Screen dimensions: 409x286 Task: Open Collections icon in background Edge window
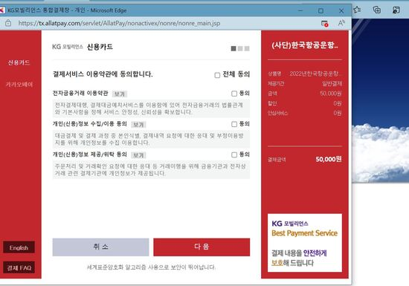coord(377,10)
